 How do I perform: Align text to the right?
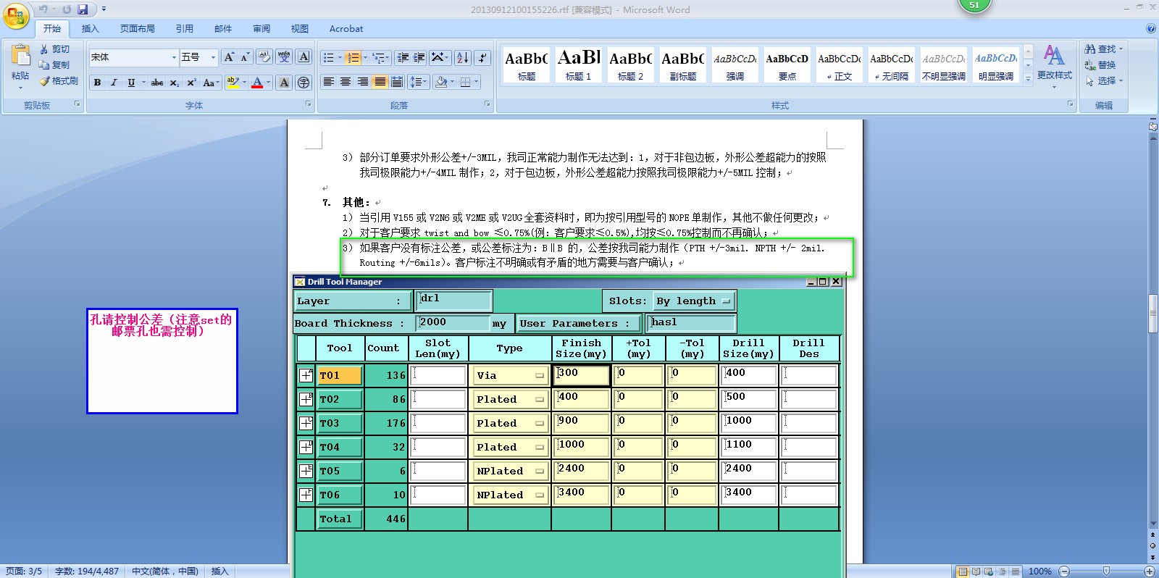(362, 82)
